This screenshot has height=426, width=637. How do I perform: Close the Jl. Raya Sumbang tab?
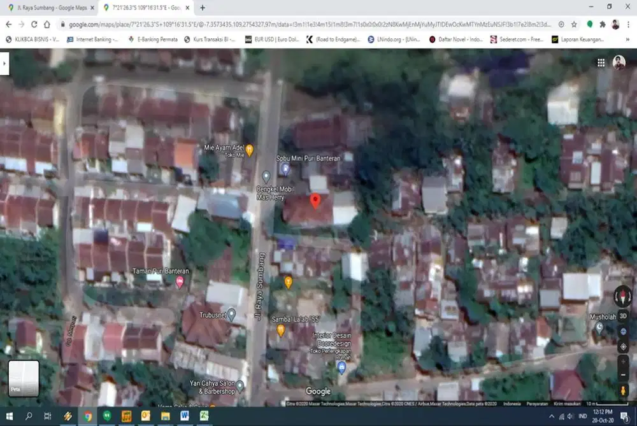pyautogui.click(x=92, y=8)
